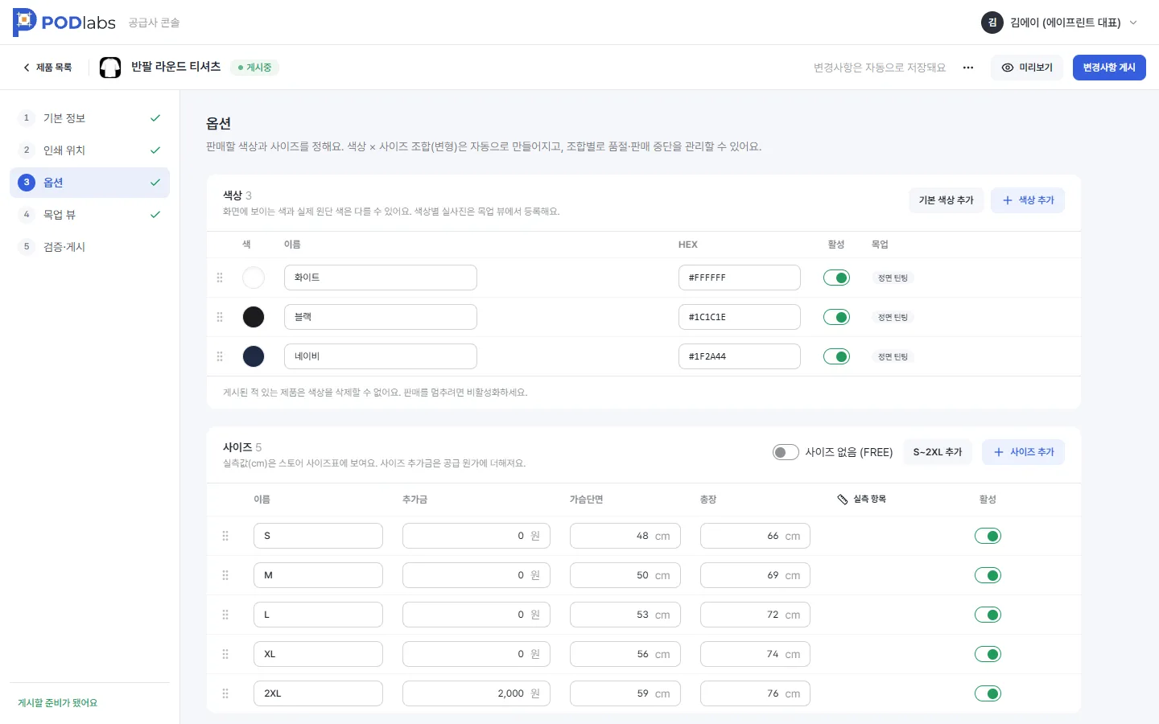This screenshot has width=1159, height=724.
Task: Click the 사이즈 추가 button
Action: click(1023, 452)
